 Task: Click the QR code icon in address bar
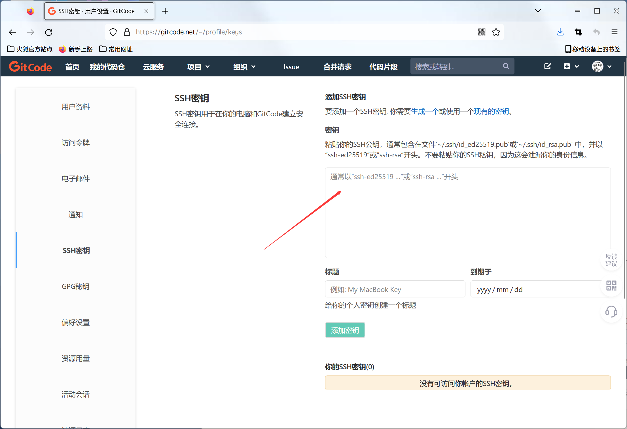coord(482,32)
